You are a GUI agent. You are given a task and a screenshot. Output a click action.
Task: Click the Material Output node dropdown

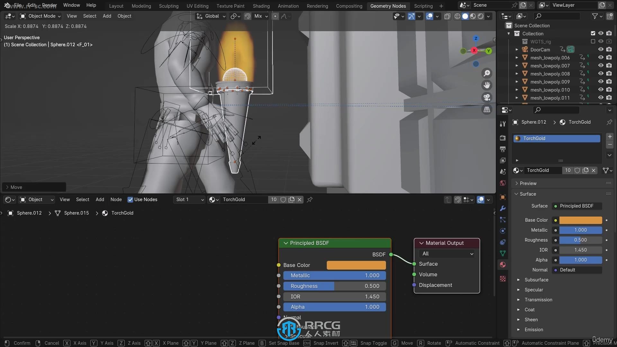click(x=446, y=254)
